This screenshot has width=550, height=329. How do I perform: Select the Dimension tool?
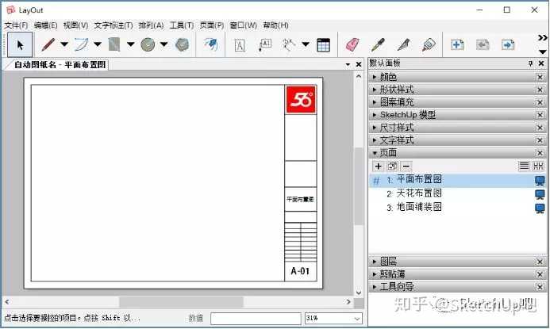coord(289,45)
